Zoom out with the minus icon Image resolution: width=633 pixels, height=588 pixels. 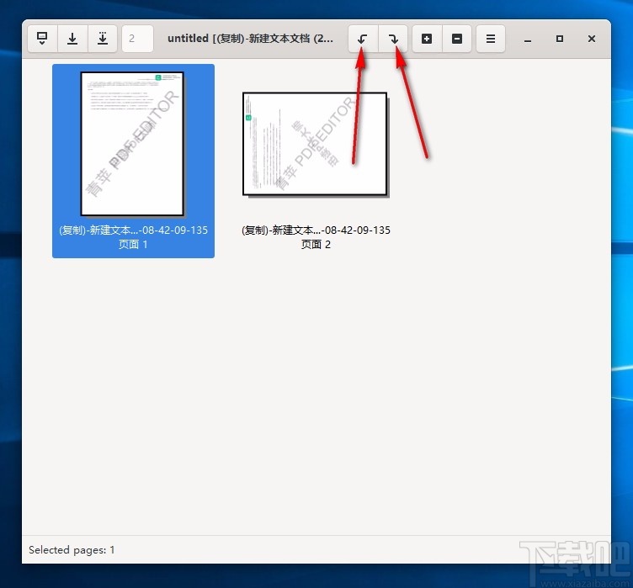(x=457, y=39)
